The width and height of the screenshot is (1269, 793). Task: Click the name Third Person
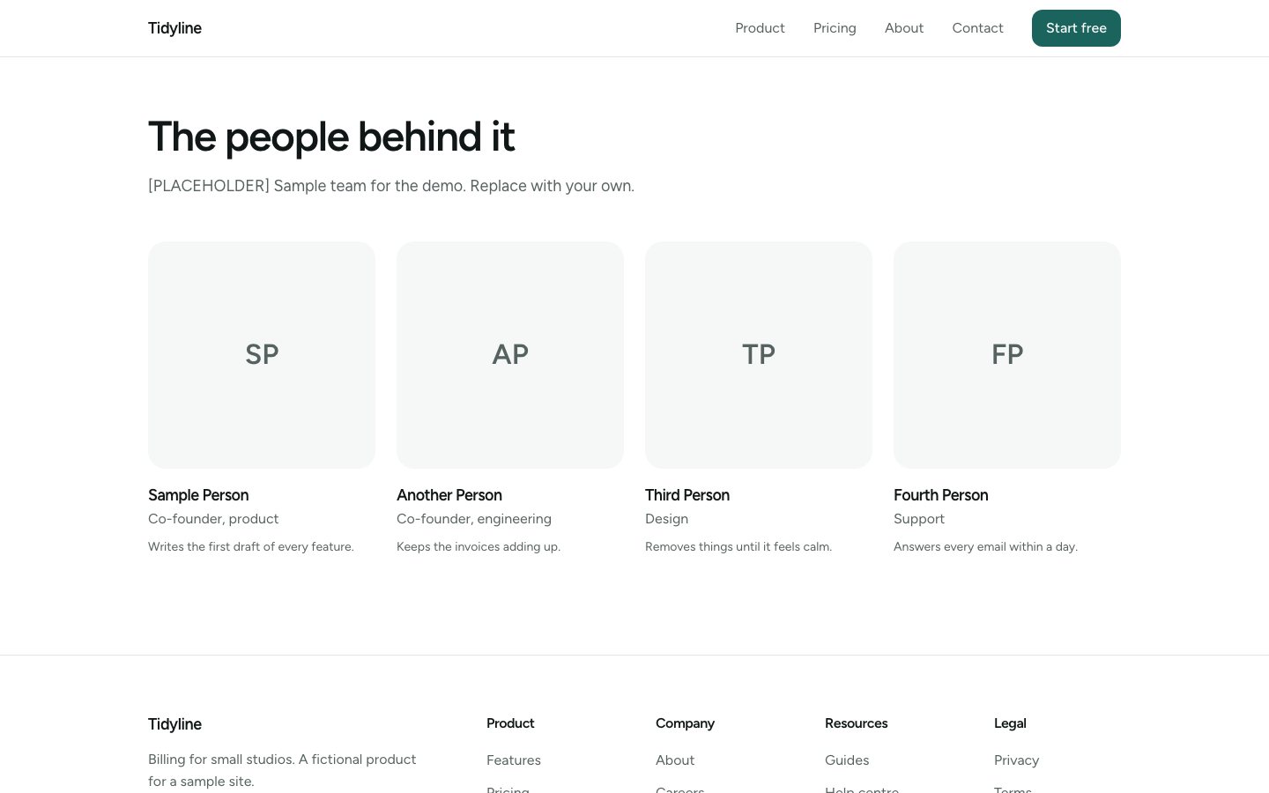click(687, 495)
